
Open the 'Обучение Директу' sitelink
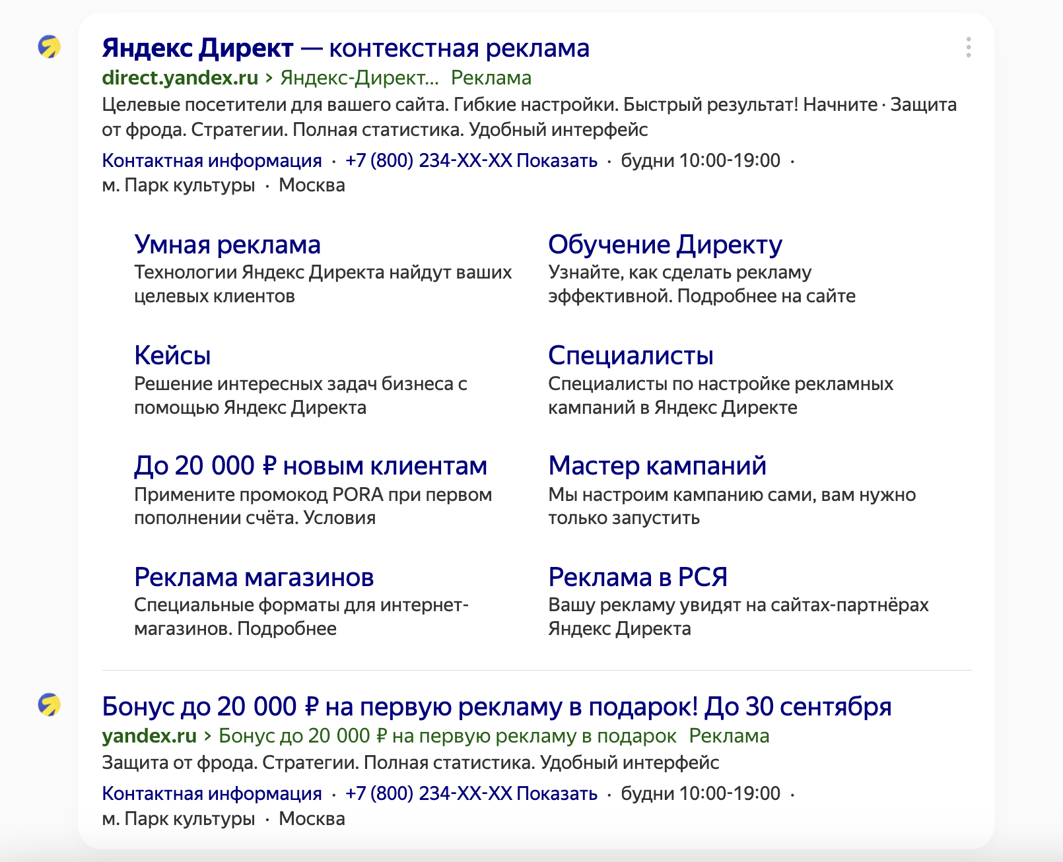click(x=666, y=245)
